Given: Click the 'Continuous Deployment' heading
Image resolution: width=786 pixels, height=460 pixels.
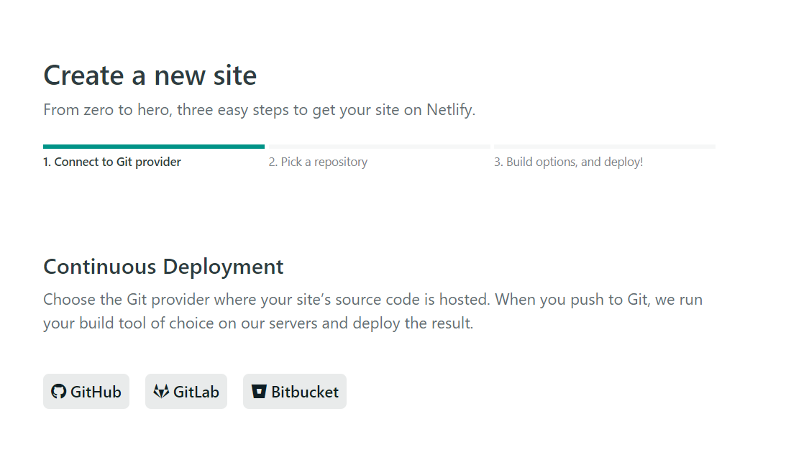Looking at the screenshot, I should pyautogui.click(x=163, y=267).
